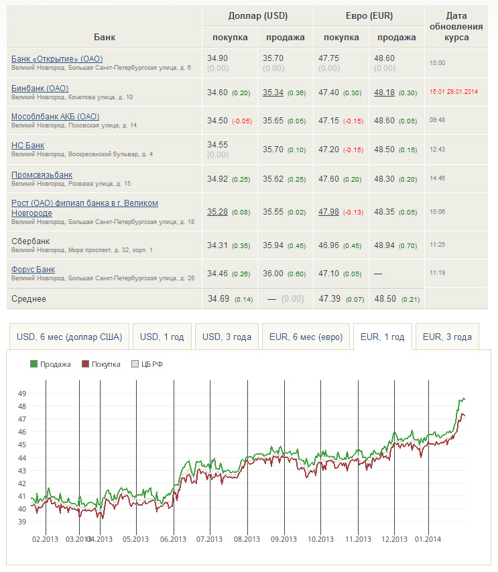
Task: Click 34.92 Промсвязьбанк USD buy rate
Action: point(217,179)
